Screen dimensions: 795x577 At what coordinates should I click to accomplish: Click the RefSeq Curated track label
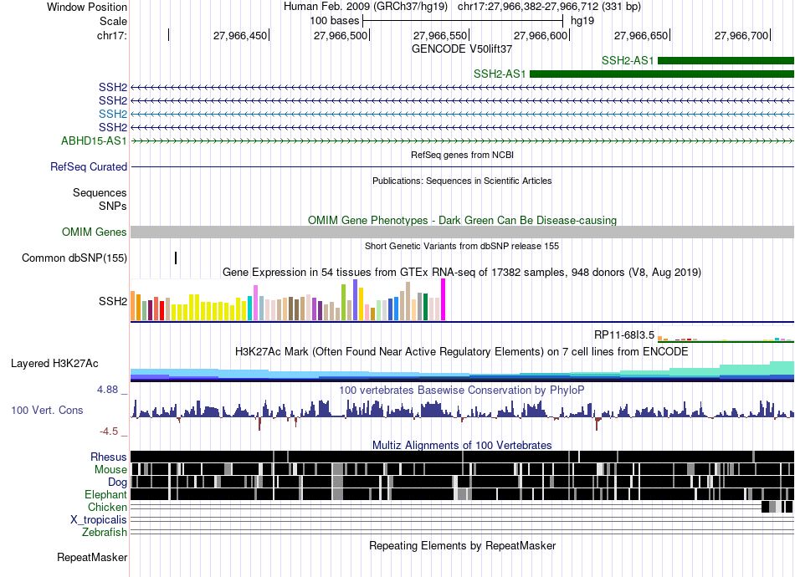[89, 166]
